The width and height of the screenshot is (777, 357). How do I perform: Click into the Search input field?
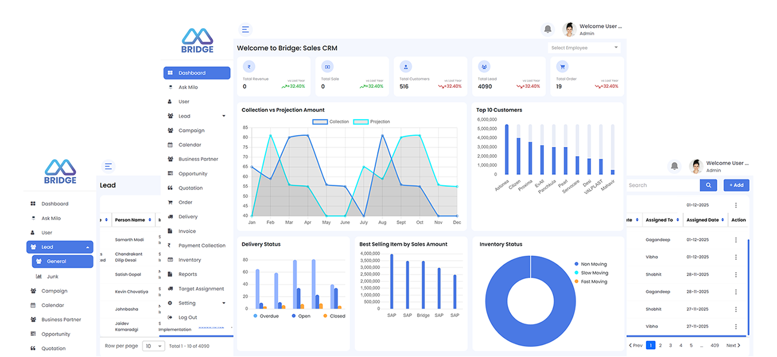(660, 185)
